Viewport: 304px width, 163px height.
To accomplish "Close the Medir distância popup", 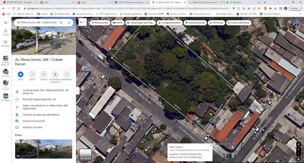I will click(211, 145).
